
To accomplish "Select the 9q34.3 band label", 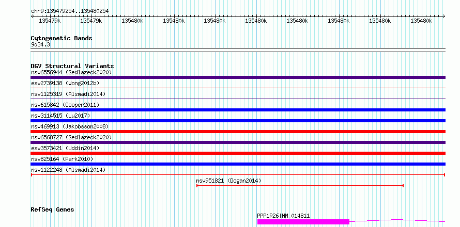I will pos(40,44).
